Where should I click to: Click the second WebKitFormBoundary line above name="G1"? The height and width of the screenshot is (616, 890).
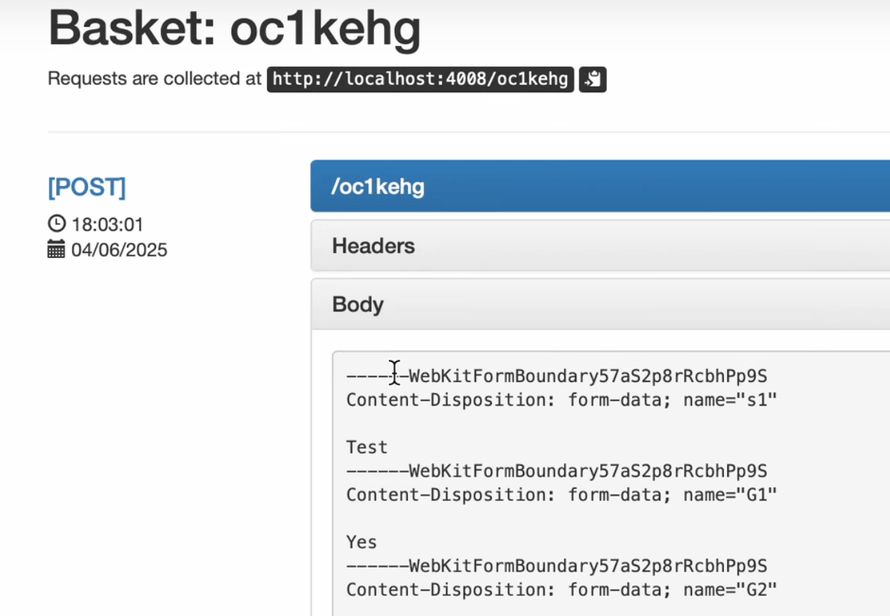(x=556, y=471)
